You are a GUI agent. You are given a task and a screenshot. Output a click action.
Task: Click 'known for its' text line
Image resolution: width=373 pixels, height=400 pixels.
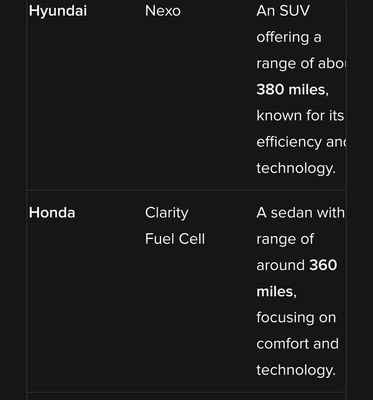point(300,116)
